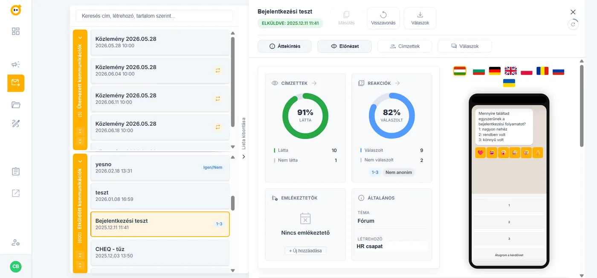597x278 pixels.
Task: Switch to the Címzettek tab
Action: coord(405,46)
